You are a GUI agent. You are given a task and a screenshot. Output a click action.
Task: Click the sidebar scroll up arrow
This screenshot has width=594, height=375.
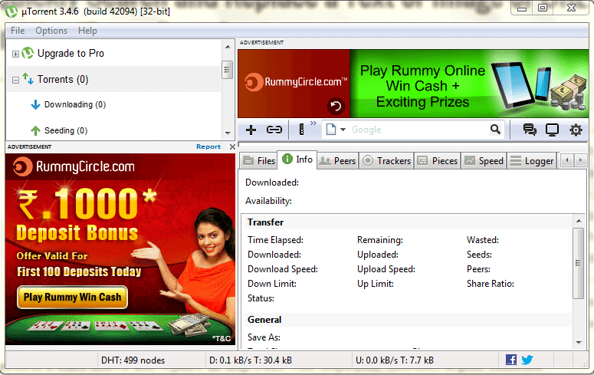point(228,47)
